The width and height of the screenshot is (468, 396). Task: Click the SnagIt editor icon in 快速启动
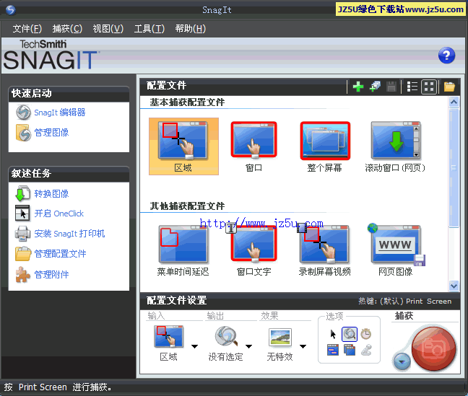click(x=23, y=113)
